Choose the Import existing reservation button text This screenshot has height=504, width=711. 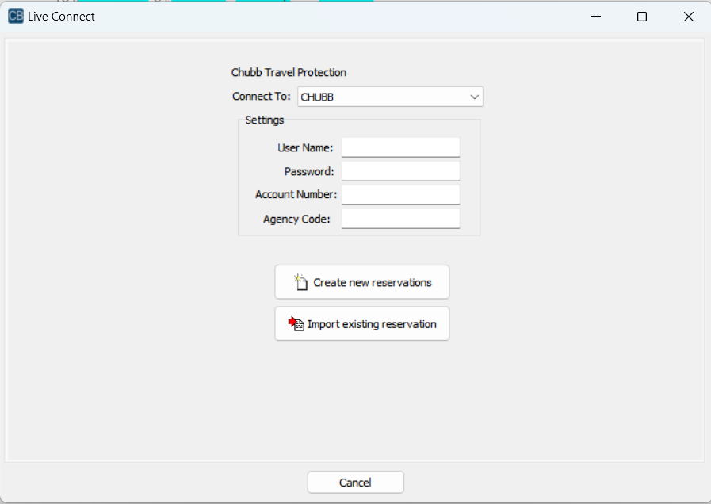372,324
